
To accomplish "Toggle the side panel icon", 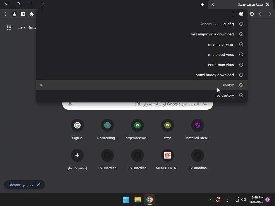I will (23, 14).
